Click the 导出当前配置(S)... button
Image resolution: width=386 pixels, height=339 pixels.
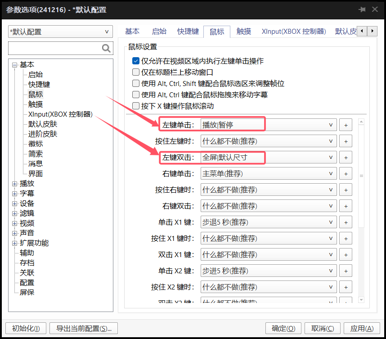[x=84, y=328]
